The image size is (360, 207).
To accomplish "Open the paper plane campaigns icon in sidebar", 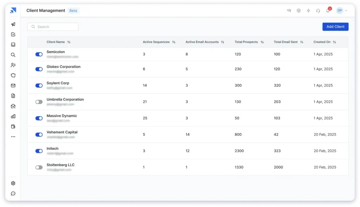I will (13, 24).
